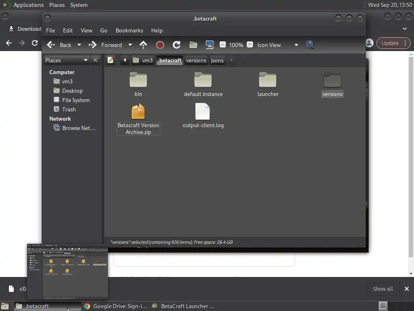Open the Back history dropdown arrow

(79, 45)
